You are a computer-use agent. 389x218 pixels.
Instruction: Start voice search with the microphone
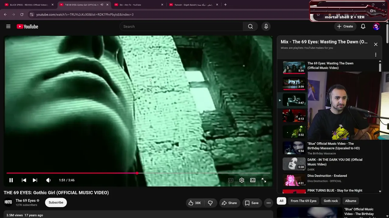pyautogui.click(x=266, y=26)
